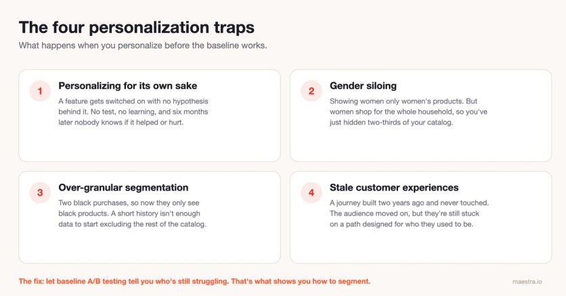
Task: Click the number 4 circle badge
Action: (311, 193)
